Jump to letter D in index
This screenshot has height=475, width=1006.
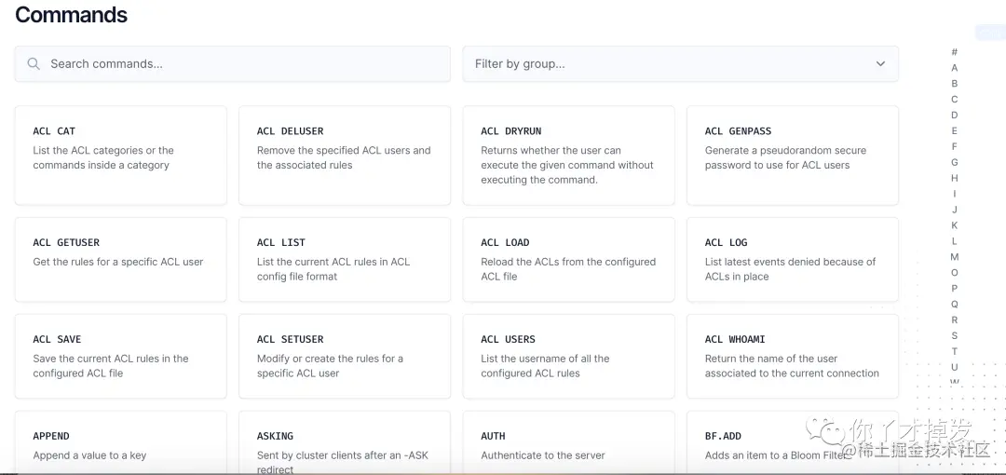point(955,115)
